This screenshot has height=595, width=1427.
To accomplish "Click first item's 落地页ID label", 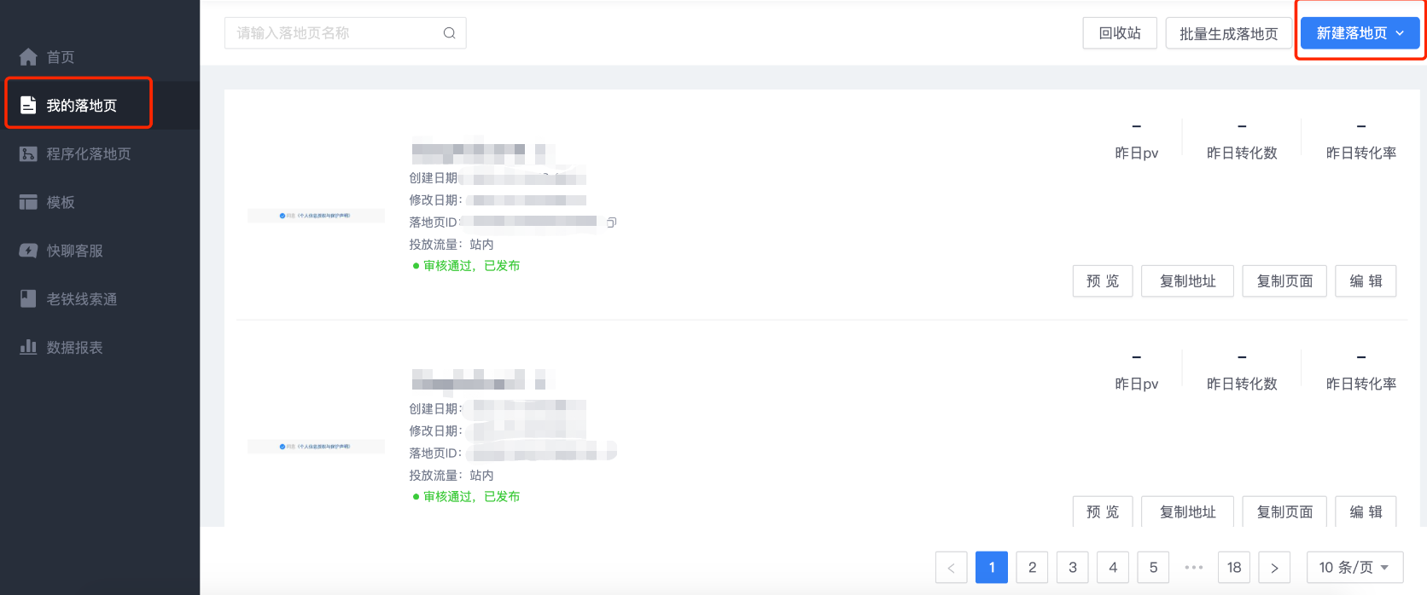I will pyautogui.click(x=435, y=222).
